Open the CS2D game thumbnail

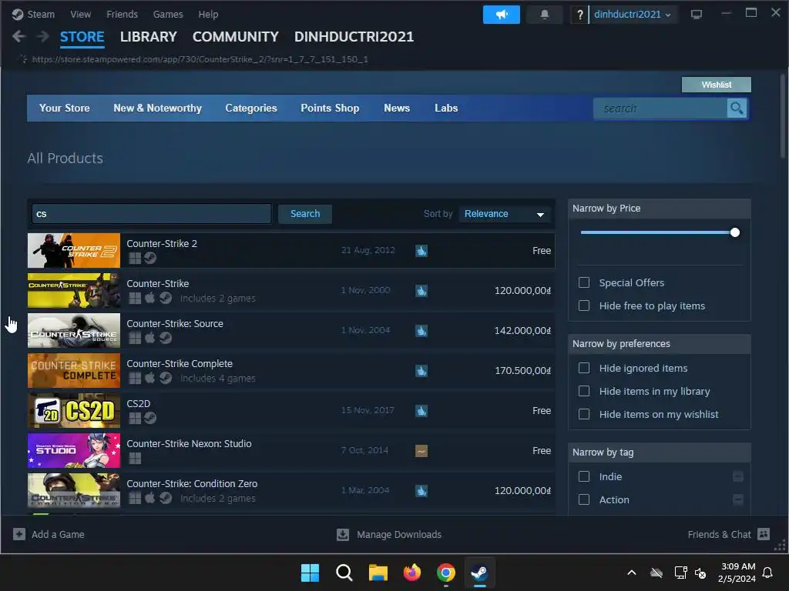[x=74, y=411]
